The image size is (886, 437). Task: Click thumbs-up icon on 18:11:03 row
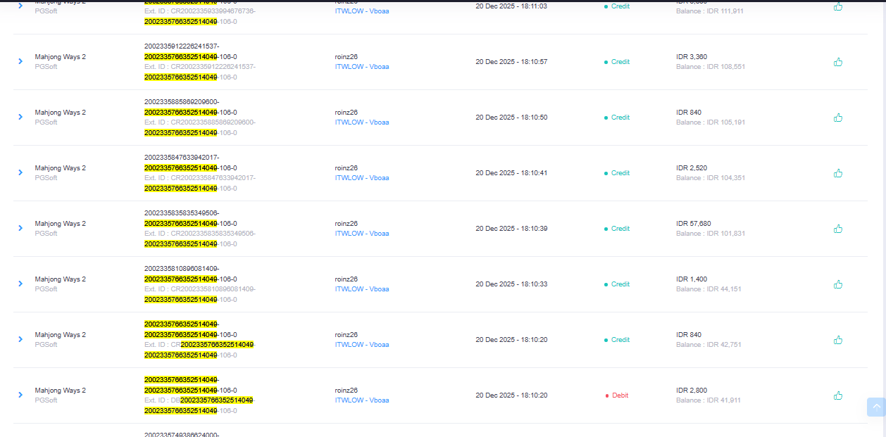coord(838,6)
